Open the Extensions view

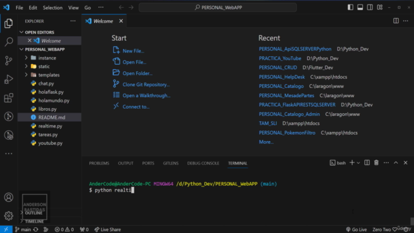pyautogui.click(x=8, y=98)
